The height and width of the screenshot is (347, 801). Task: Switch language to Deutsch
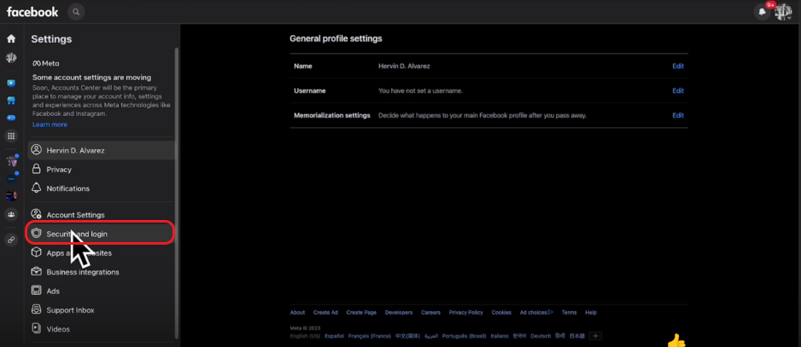541,336
